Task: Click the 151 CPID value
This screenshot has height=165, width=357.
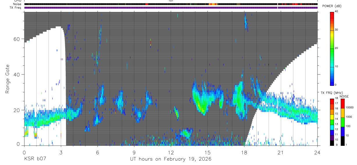Action: (171, 1)
